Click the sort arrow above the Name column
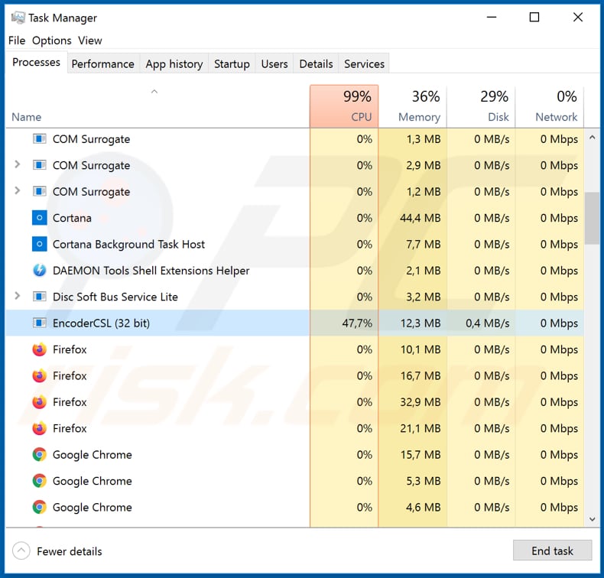 coord(154,92)
